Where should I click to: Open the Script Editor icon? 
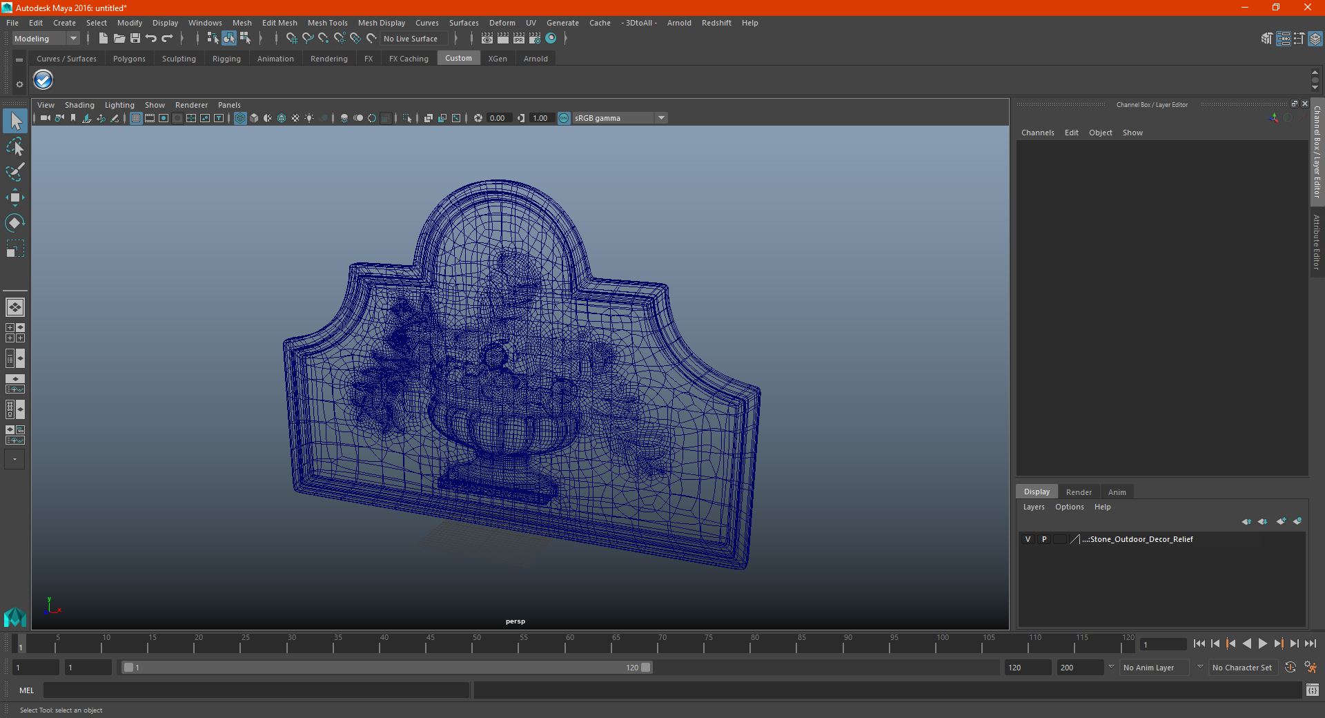tap(1313, 690)
